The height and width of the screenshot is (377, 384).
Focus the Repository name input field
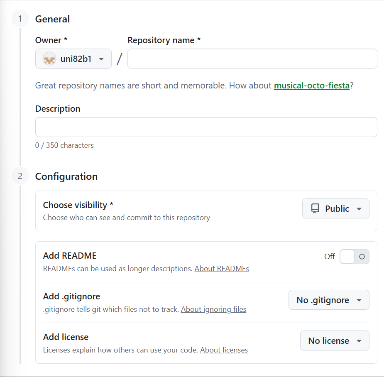pos(252,59)
